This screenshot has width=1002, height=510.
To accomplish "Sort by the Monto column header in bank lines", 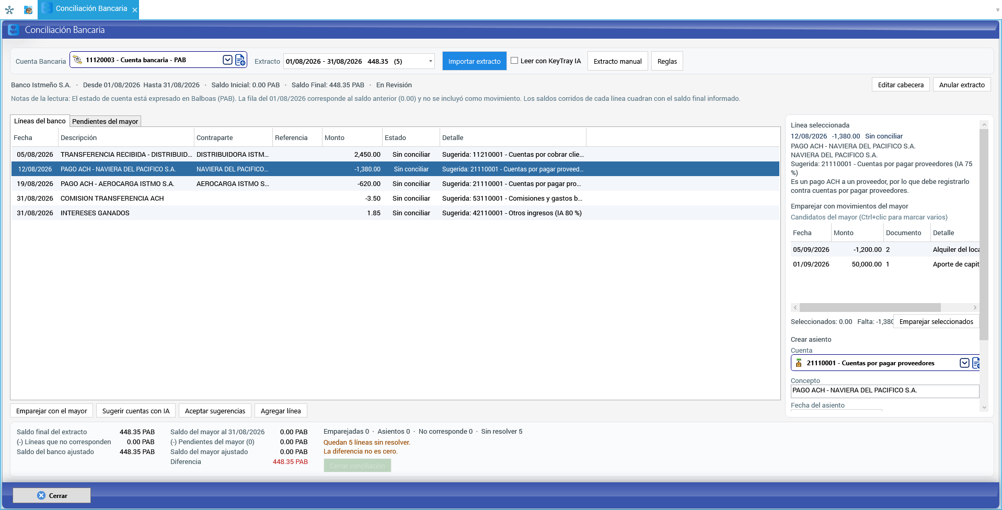I will 352,137.
